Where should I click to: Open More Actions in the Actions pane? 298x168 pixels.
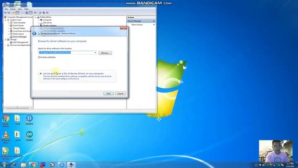[137, 25]
